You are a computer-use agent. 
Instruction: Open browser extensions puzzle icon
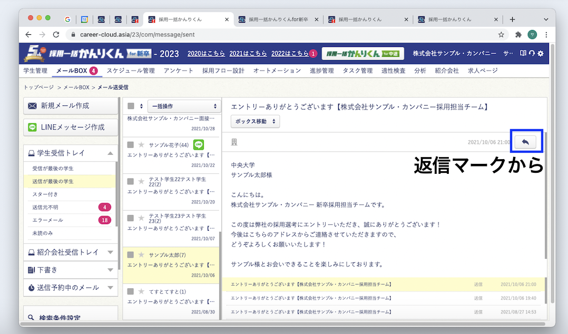point(518,34)
